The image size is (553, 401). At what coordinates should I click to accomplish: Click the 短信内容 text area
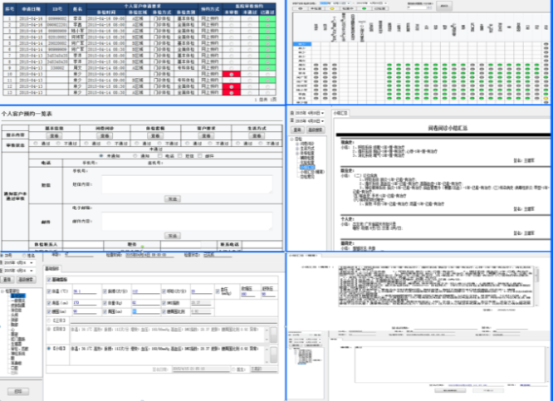(x=187, y=184)
